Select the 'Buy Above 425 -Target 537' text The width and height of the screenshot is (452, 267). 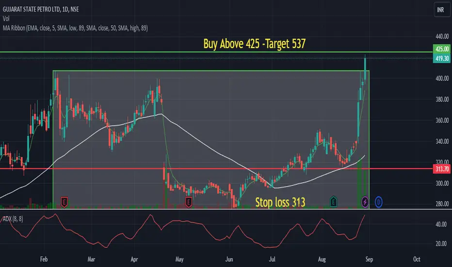tap(254, 44)
